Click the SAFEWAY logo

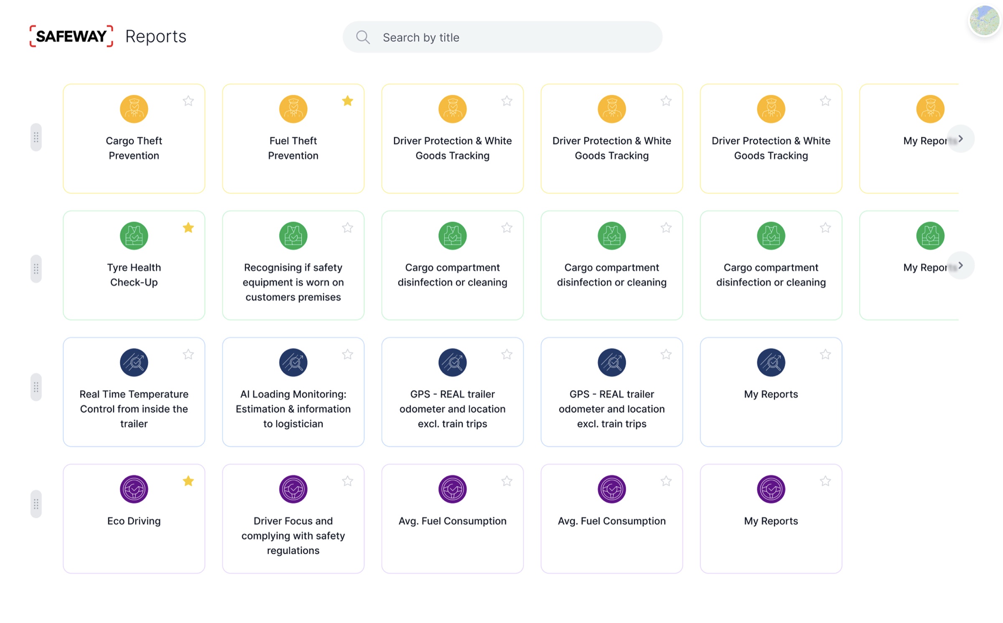(71, 36)
